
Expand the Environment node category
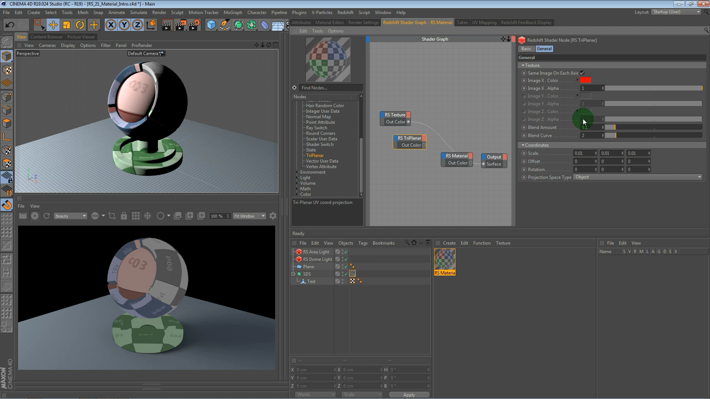[297, 172]
